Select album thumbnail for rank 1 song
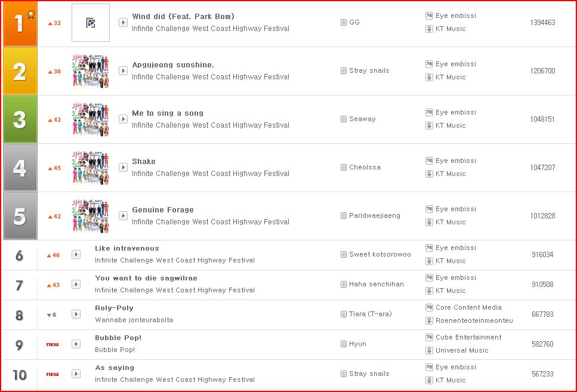The image size is (577, 392). coord(91,23)
